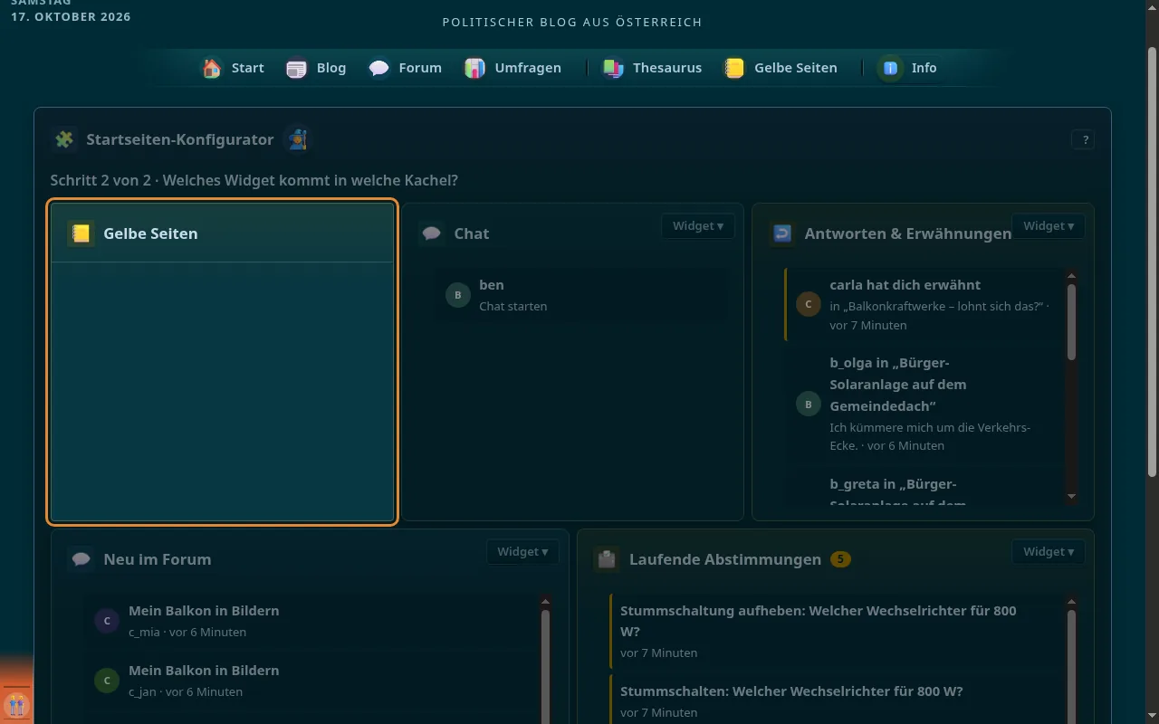Open Widget dropdown on Antworten & Erwähnungen tile
Image resolution: width=1159 pixels, height=724 pixels.
[x=1049, y=226]
